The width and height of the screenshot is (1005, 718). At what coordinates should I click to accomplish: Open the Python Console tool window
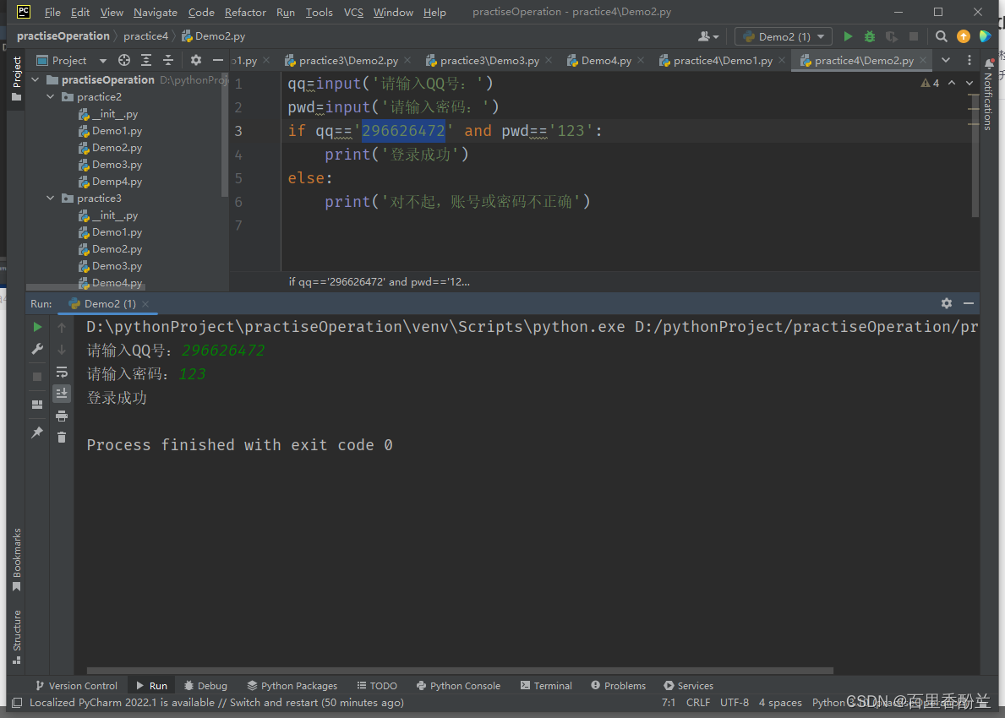[458, 685]
